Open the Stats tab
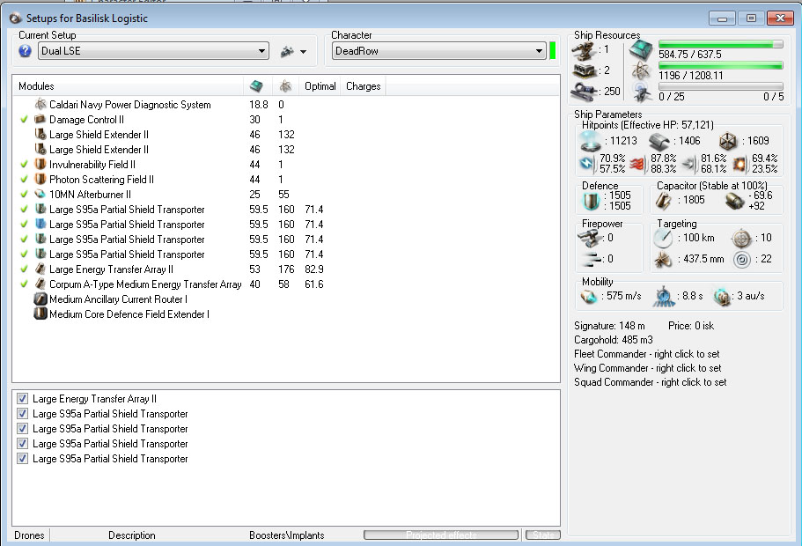Viewport: 802px width, 546px height. pyautogui.click(x=543, y=535)
